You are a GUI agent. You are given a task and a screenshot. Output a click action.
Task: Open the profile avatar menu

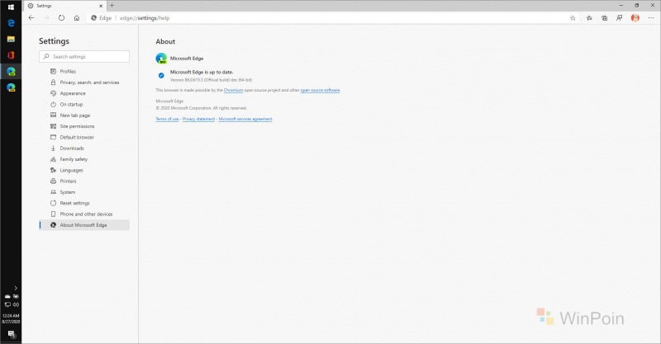pyautogui.click(x=635, y=18)
